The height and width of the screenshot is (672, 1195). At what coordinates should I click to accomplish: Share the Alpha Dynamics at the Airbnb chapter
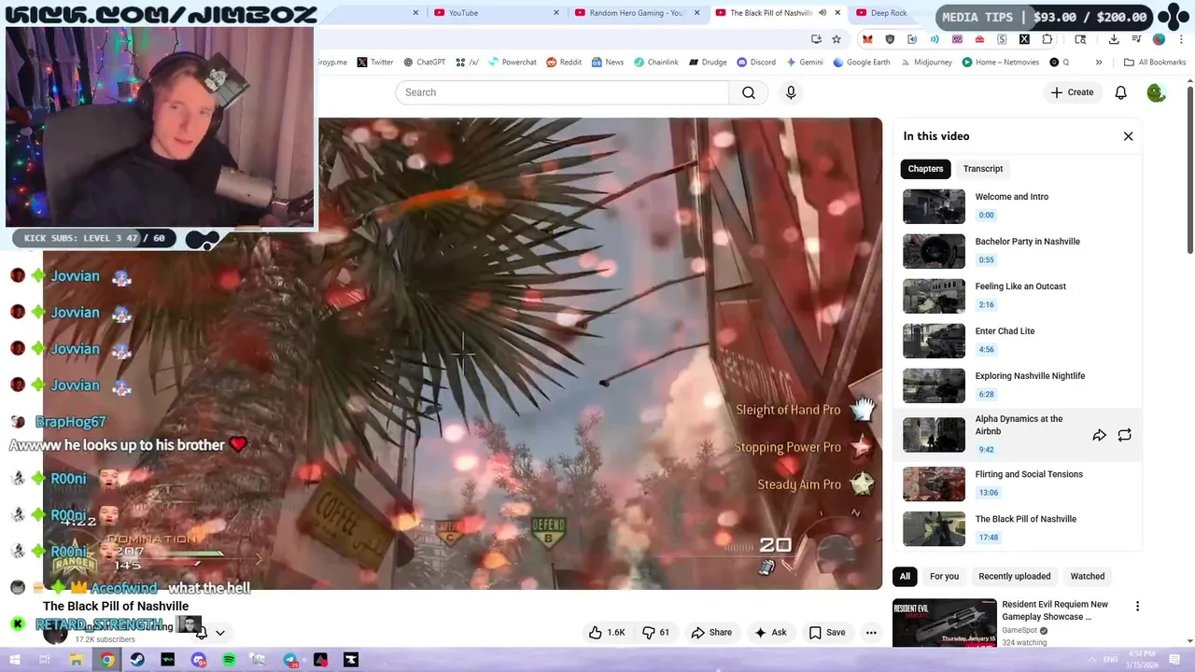pos(1099,435)
